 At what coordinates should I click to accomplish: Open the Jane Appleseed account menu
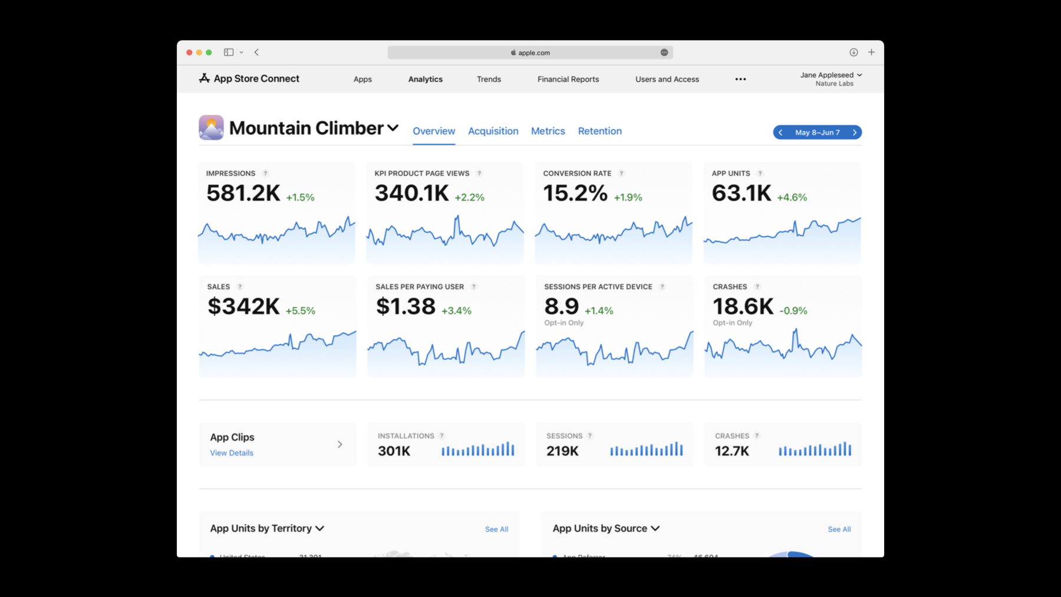pos(831,79)
